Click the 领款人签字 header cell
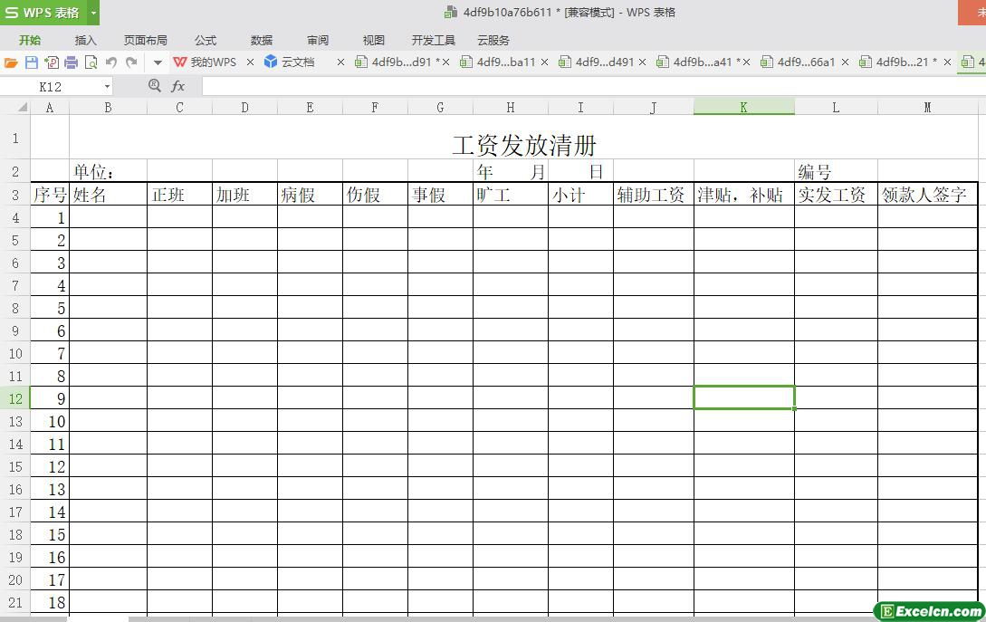This screenshot has height=622, width=986. [x=927, y=195]
